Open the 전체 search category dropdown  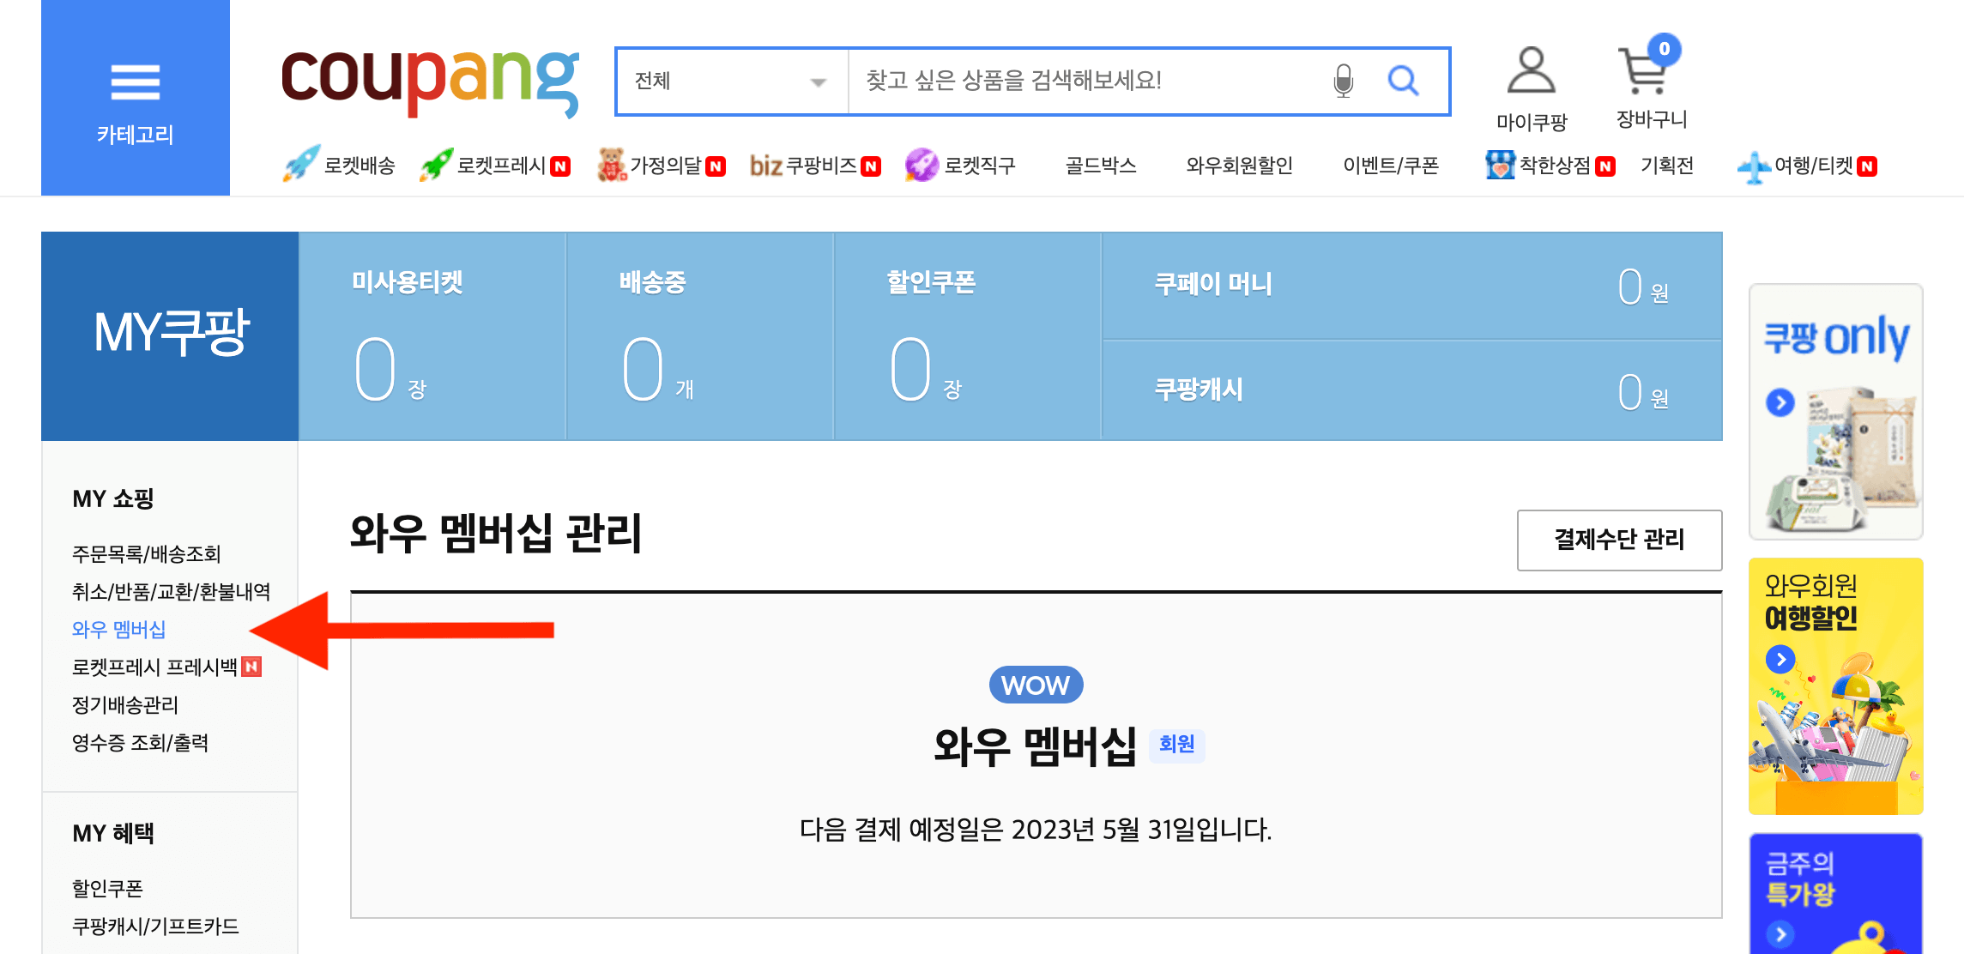point(731,82)
